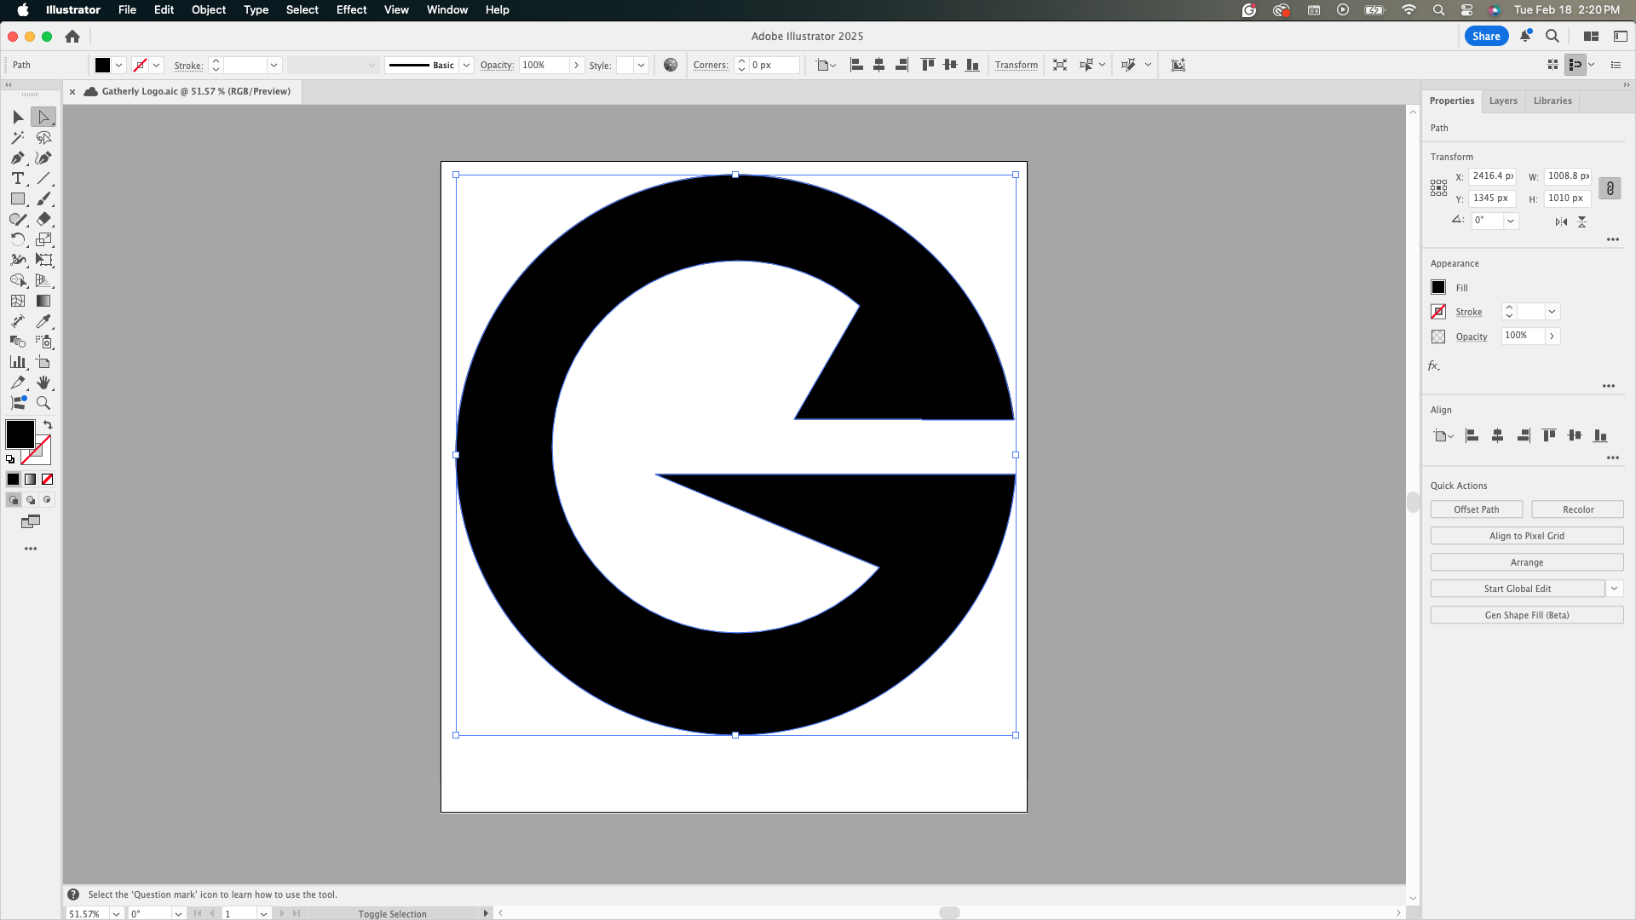The height and width of the screenshot is (920, 1636).
Task: Switch to the Layers tab
Action: (x=1502, y=101)
